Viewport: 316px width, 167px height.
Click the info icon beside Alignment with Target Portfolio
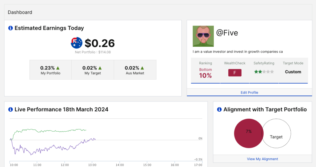click(219, 109)
